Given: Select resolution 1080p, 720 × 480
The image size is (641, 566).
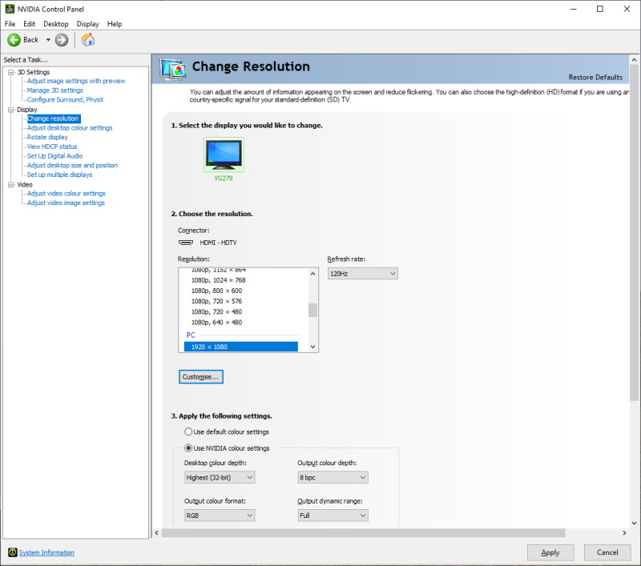Looking at the screenshot, I should [x=216, y=312].
